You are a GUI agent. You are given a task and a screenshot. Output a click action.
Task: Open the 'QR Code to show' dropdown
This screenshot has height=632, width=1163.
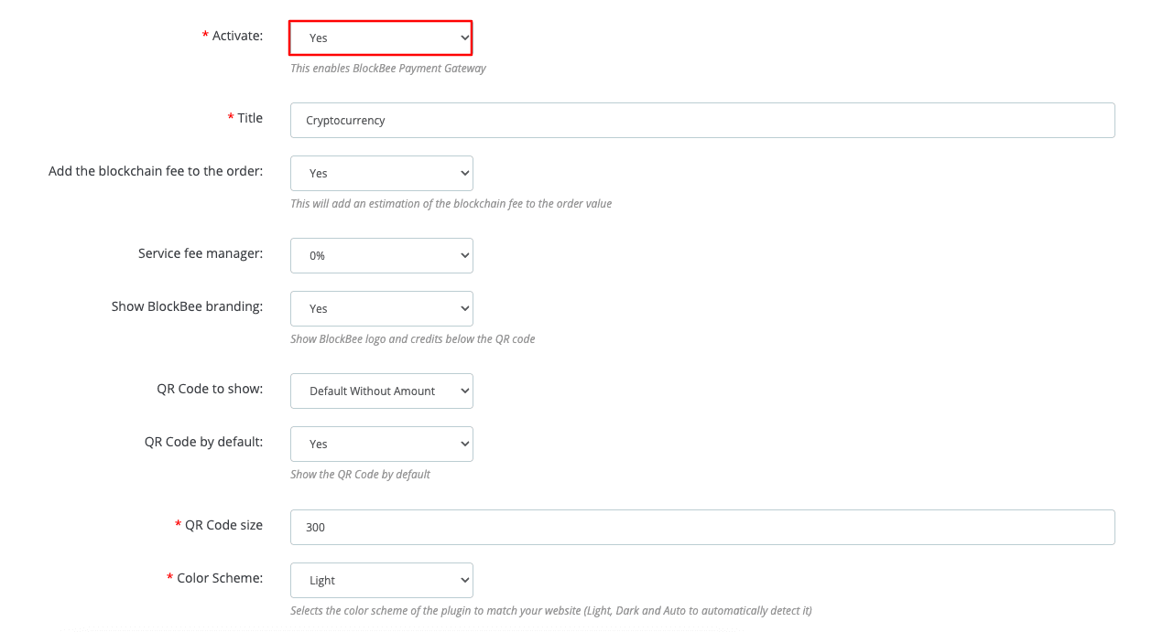pyautogui.click(x=381, y=391)
